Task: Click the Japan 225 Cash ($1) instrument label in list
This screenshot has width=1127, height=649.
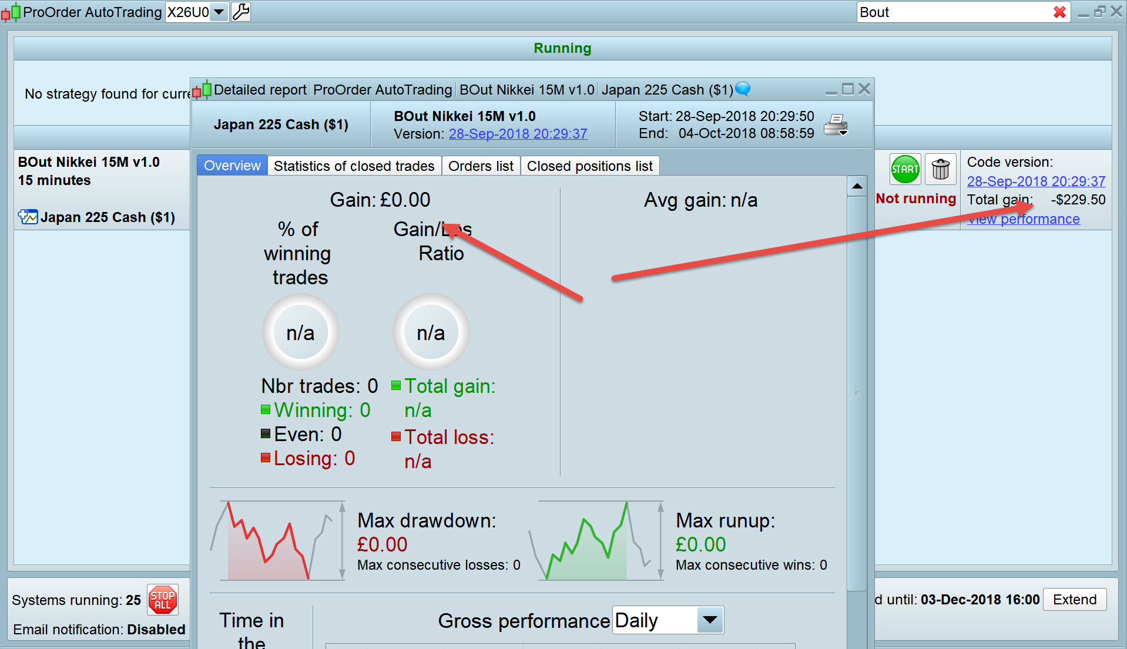Action: (108, 217)
